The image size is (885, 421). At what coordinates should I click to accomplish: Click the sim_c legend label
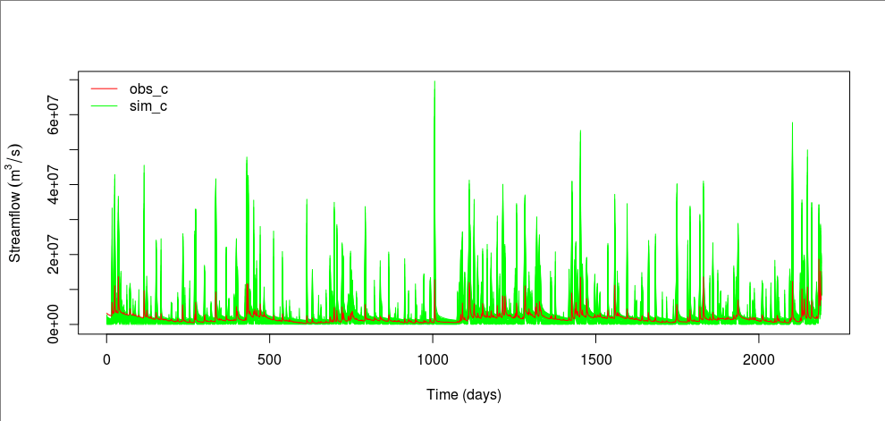(x=148, y=106)
